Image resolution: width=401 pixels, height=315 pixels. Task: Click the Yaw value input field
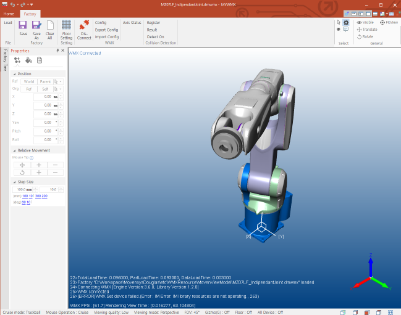(x=46, y=123)
